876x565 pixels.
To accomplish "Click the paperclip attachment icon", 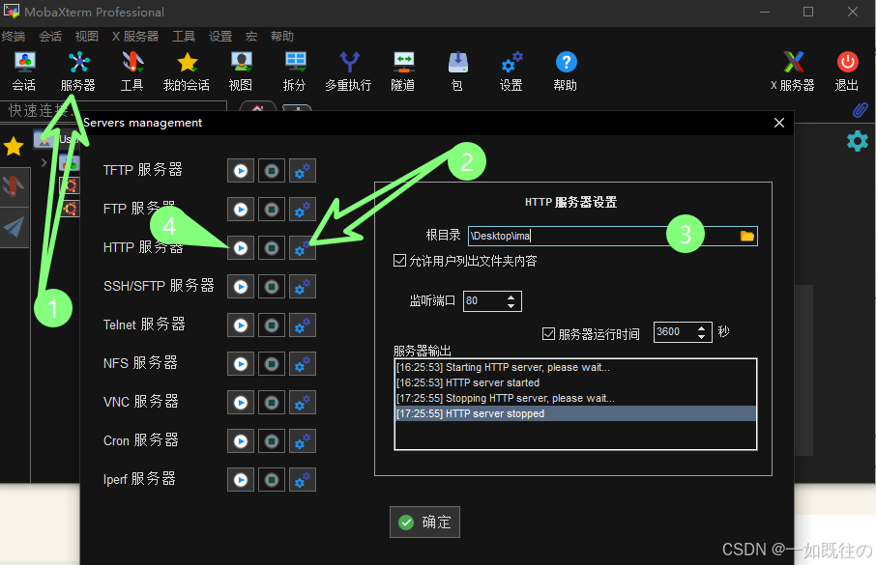I will [860, 110].
